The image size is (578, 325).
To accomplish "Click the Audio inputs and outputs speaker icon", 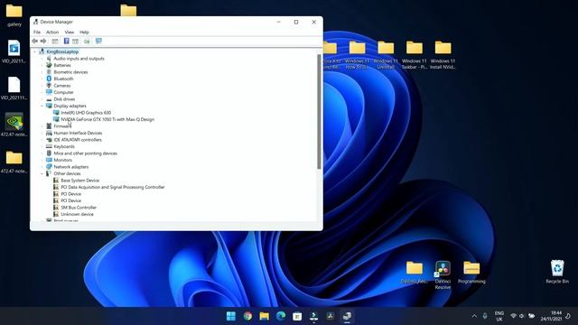I will [x=49, y=58].
